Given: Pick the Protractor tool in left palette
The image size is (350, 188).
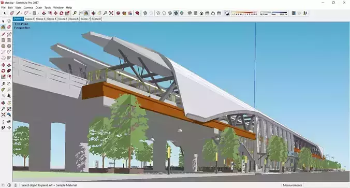Looking at the screenshot, I should tap(3, 90).
